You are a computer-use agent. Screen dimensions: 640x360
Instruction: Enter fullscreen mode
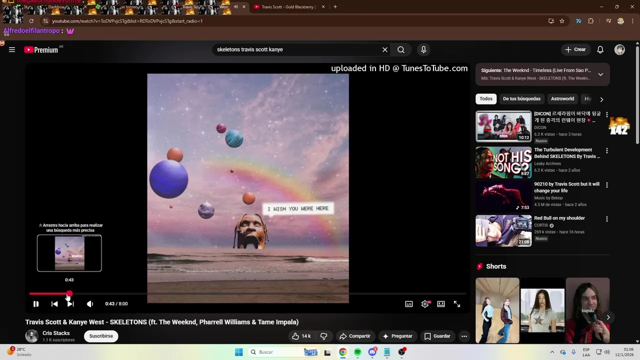[x=457, y=304]
